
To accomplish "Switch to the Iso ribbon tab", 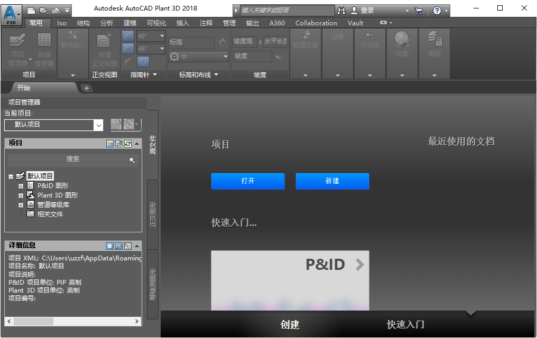I will (x=62, y=23).
